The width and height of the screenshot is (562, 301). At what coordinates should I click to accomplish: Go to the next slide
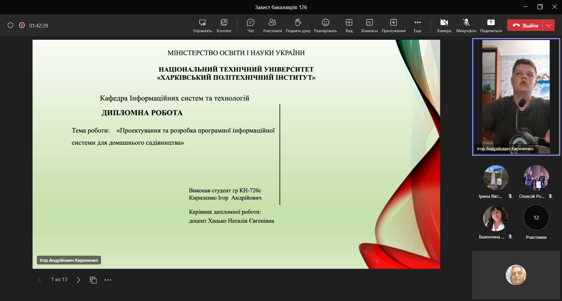[78, 280]
